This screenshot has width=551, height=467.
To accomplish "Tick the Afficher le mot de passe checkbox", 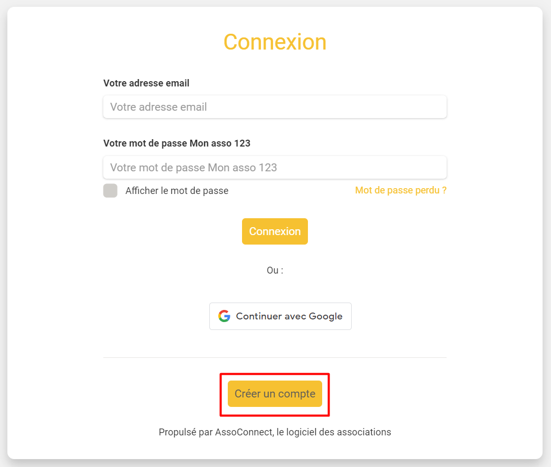I will pyautogui.click(x=110, y=190).
